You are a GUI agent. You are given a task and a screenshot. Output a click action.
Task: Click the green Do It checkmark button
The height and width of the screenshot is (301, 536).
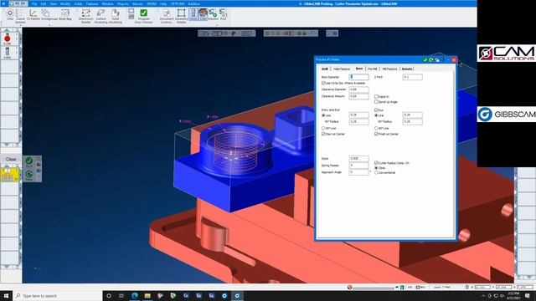28,161
